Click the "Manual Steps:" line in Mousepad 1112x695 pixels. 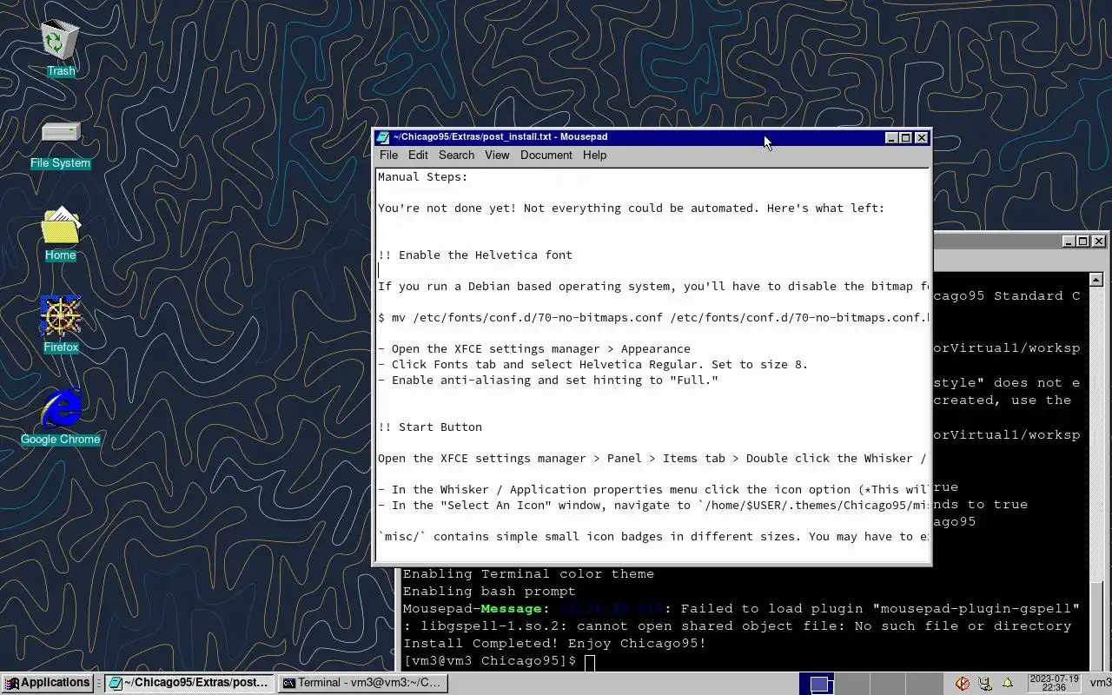point(422,177)
